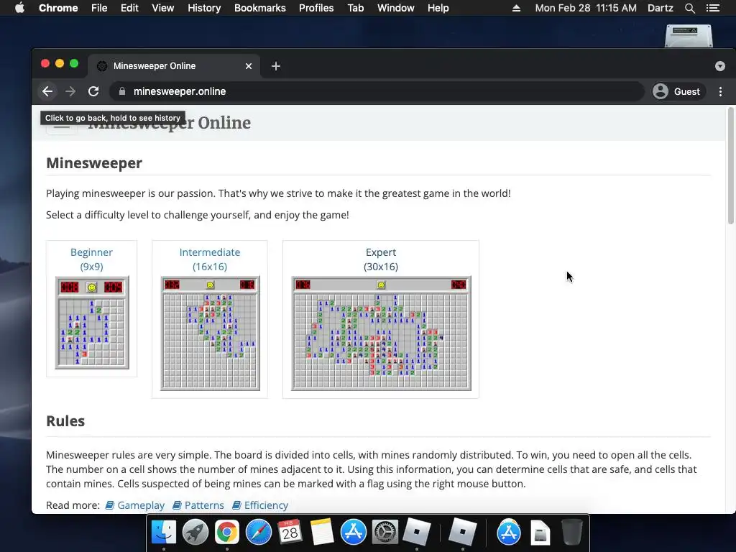Open the Intermediate (16x16) link
This screenshot has width=736, height=552.
click(x=210, y=259)
